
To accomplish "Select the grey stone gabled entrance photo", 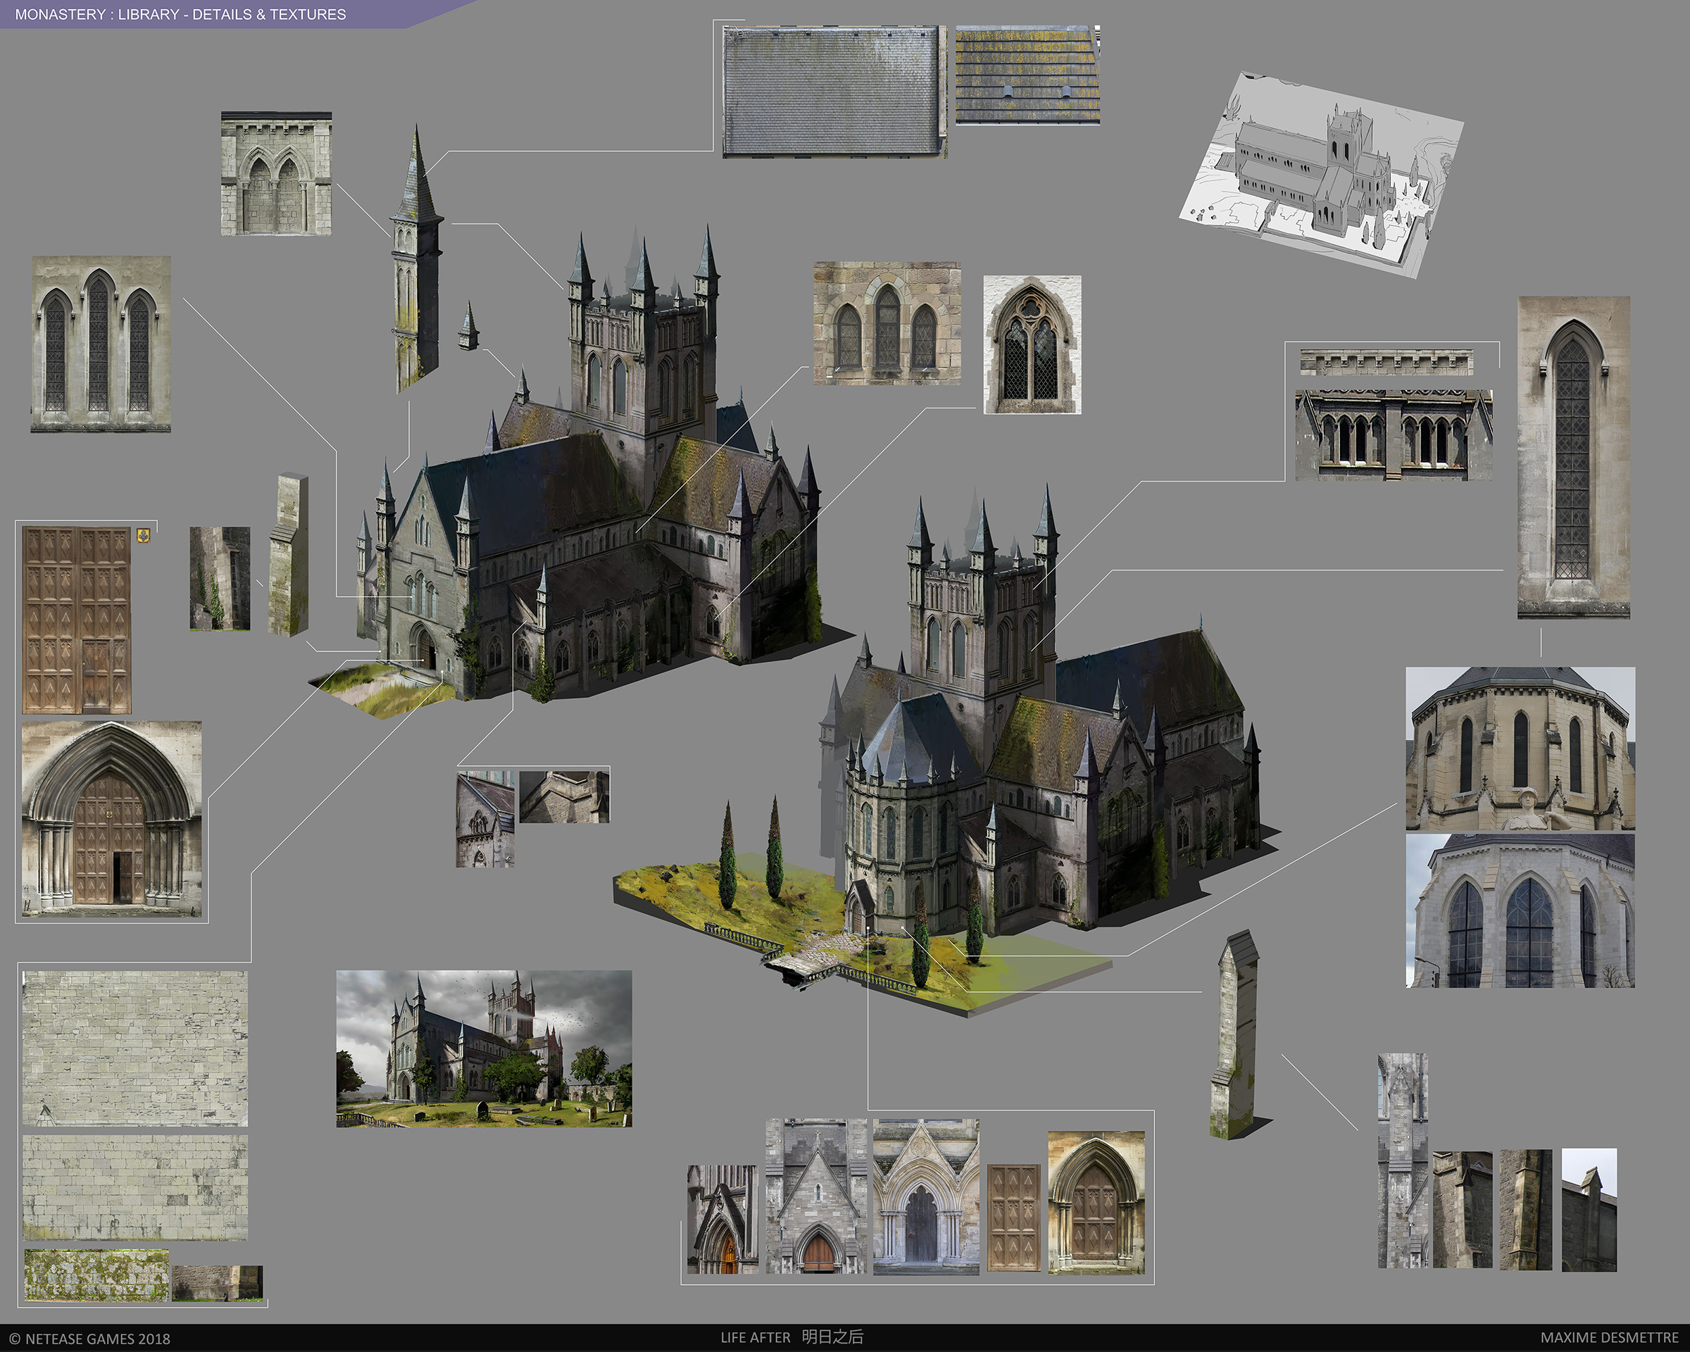I will 817,1196.
